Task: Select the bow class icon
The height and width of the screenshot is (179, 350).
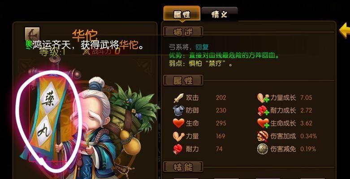Action: pyautogui.click(x=32, y=34)
